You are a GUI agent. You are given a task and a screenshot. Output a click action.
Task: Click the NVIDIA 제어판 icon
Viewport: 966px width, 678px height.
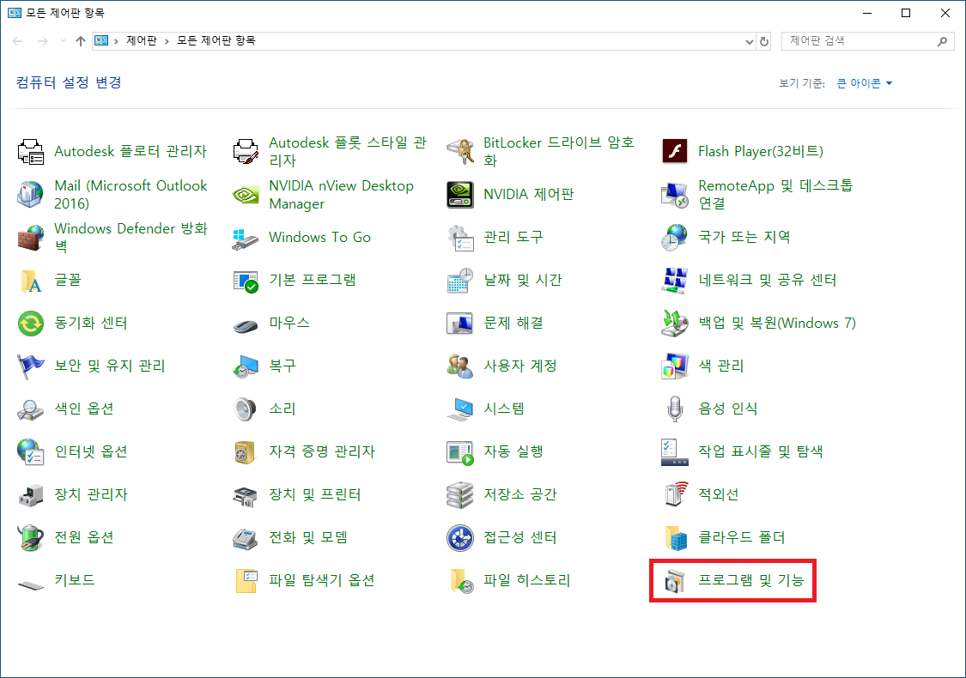pyautogui.click(x=459, y=195)
